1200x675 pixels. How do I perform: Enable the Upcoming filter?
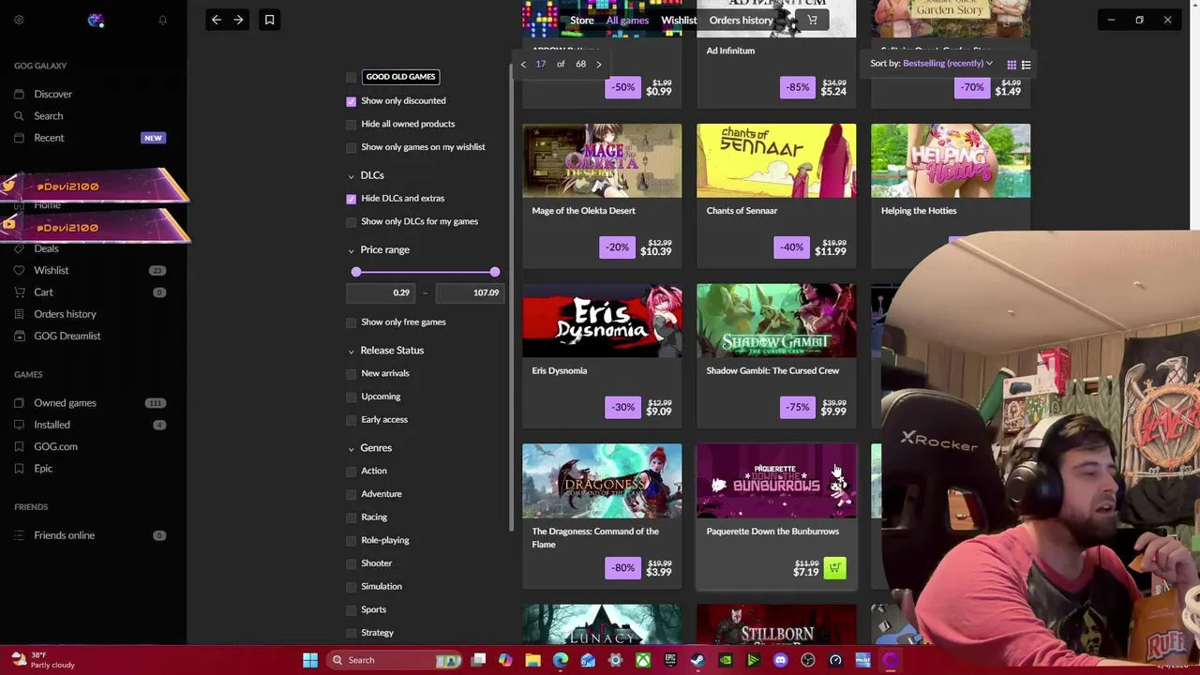[352, 397]
